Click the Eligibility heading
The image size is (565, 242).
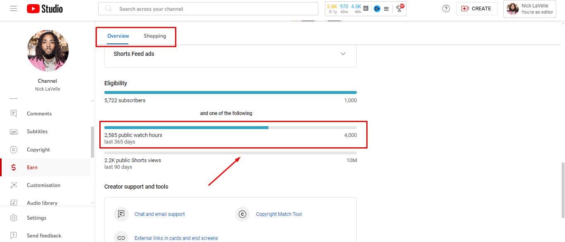tap(115, 83)
